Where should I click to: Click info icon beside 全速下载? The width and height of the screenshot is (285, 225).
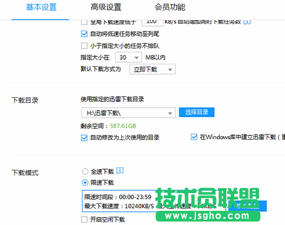120,171
